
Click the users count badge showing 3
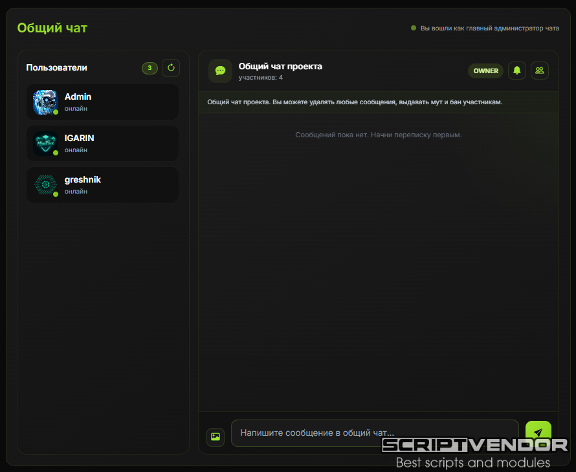point(150,67)
